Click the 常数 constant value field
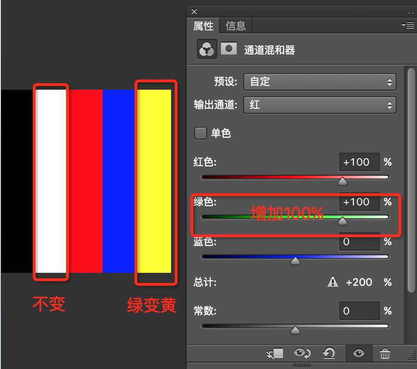Screen dimensions: 417x369 coord(359,311)
